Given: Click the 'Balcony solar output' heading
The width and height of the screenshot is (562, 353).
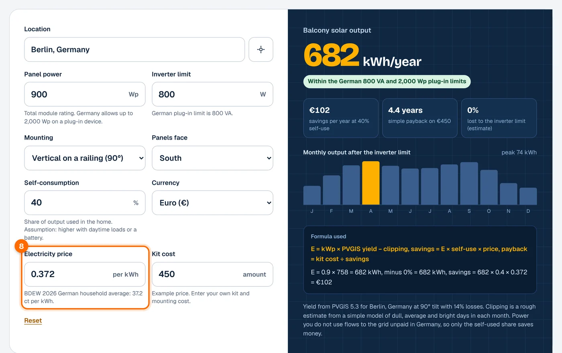Looking at the screenshot, I should (x=337, y=30).
